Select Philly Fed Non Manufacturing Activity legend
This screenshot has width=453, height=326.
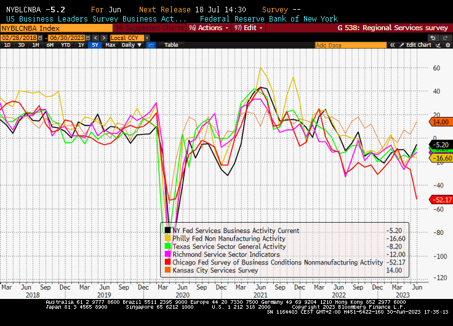click(229, 239)
